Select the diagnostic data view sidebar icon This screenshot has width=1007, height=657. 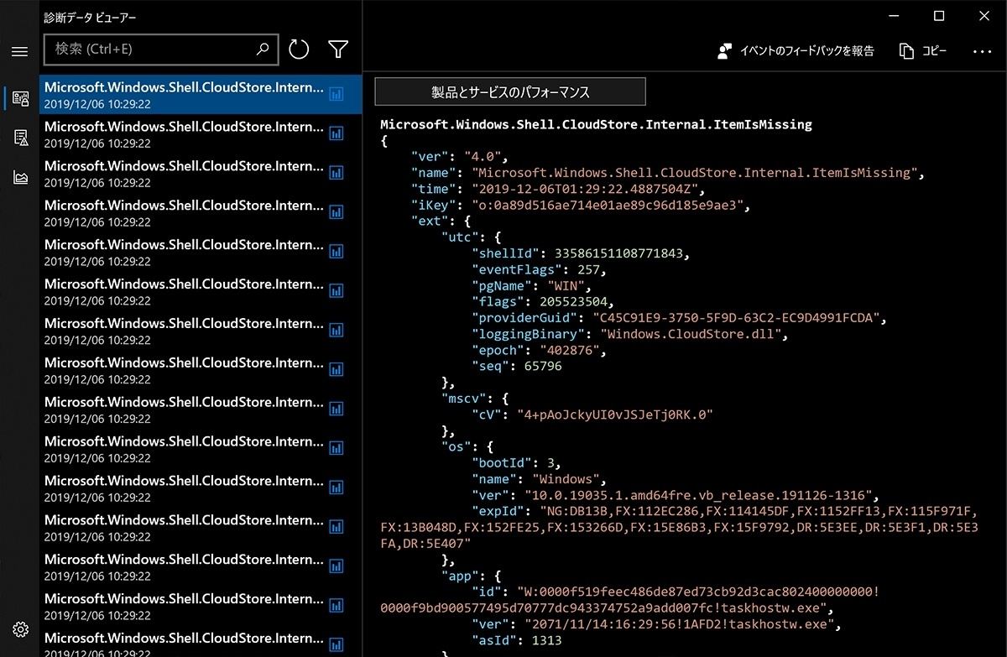pos(21,98)
